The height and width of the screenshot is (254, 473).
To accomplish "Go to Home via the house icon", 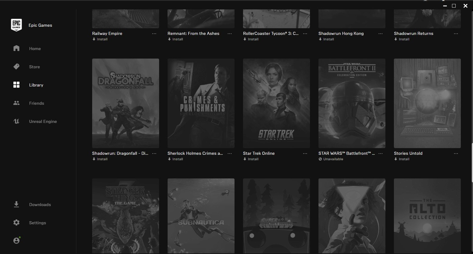I will pyautogui.click(x=16, y=49).
